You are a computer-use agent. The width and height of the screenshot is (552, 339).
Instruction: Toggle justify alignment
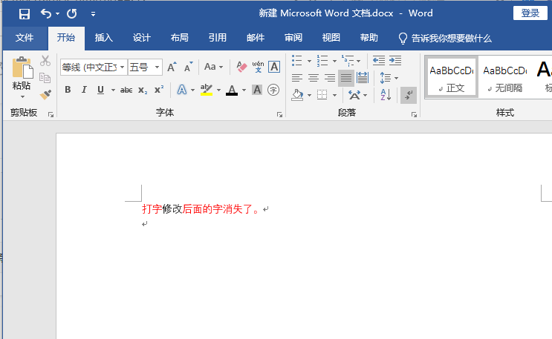click(x=346, y=78)
